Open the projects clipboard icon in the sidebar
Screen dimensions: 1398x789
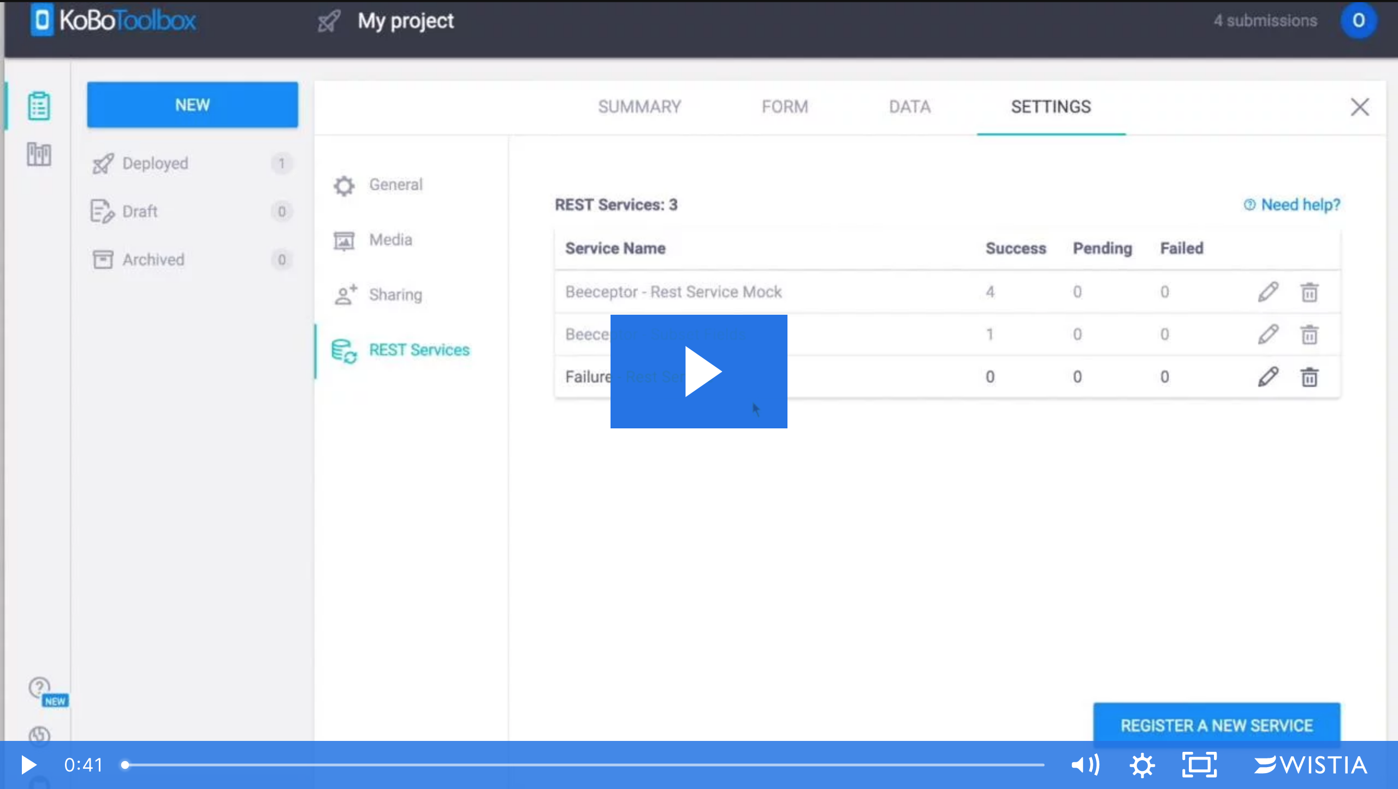coord(39,105)
